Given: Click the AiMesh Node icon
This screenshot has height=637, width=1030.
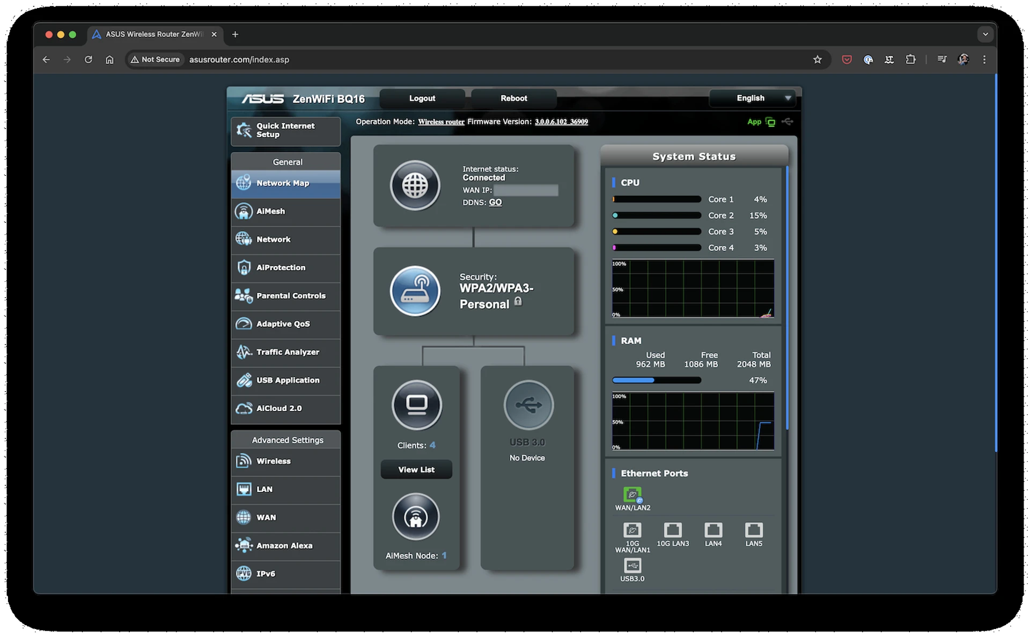Looking at the screenshot, I should point(416,517).
